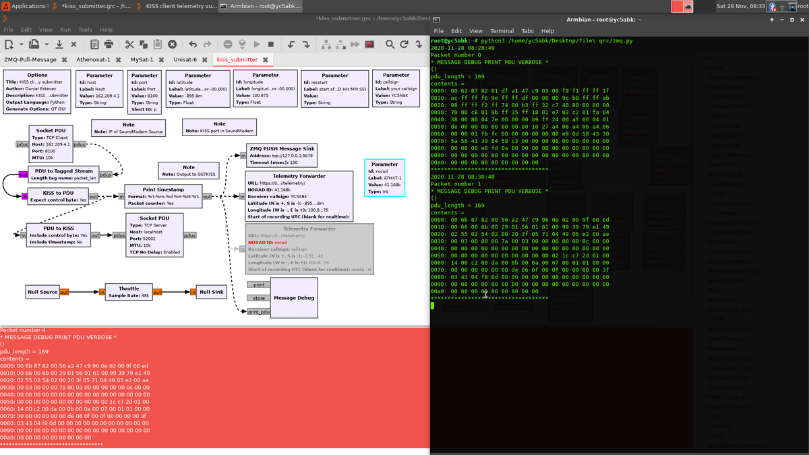Open the terminal window's Edit menu
The width and height of the screenshot is (809, 455).
pos(456,31)
